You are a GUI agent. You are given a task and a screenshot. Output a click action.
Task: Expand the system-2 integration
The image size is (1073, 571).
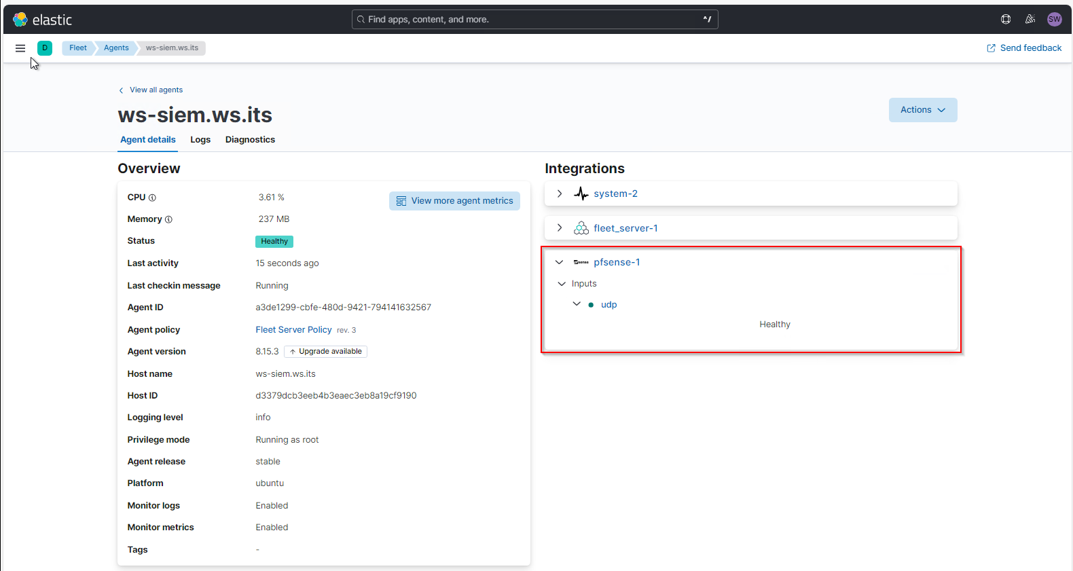(x=560, y=194)
